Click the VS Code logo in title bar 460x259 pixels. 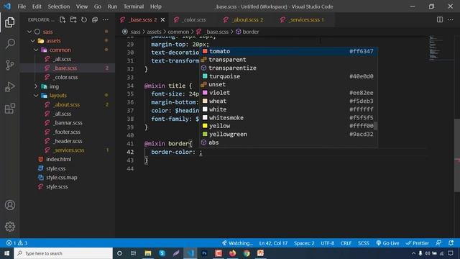[x=7, y=6]
